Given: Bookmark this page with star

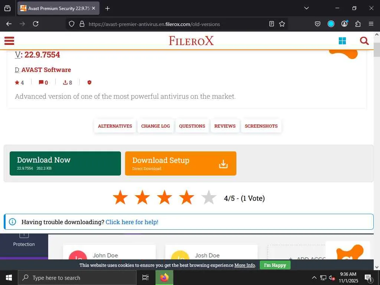Looking at the screenshot, I should pyautogui.click(x=282, y=24).
